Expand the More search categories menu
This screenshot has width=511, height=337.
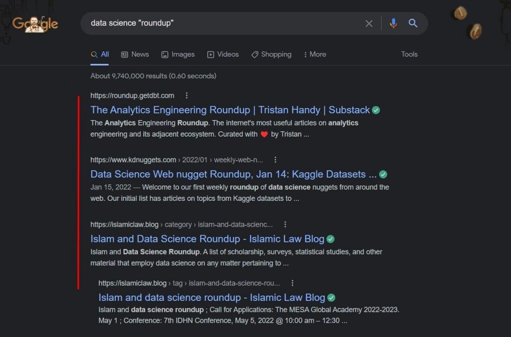[x=314, y=54]
